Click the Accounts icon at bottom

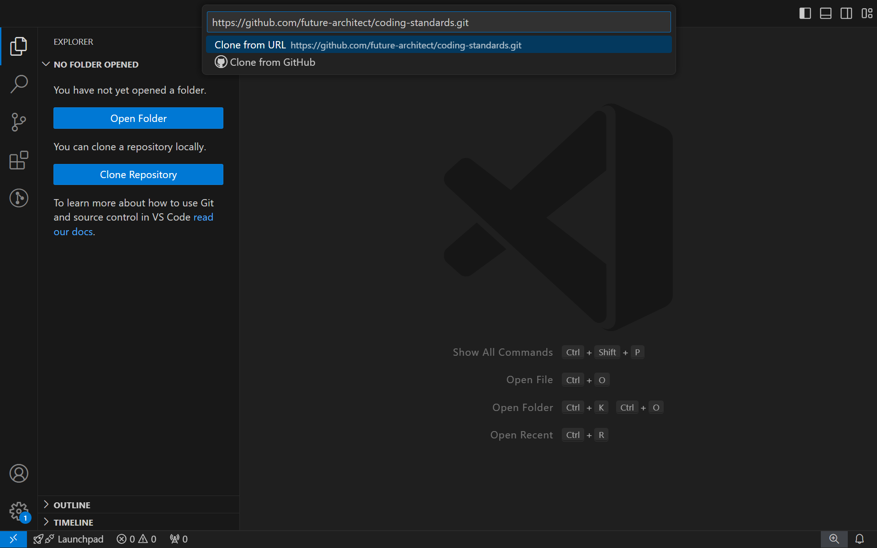click(18, 474)
